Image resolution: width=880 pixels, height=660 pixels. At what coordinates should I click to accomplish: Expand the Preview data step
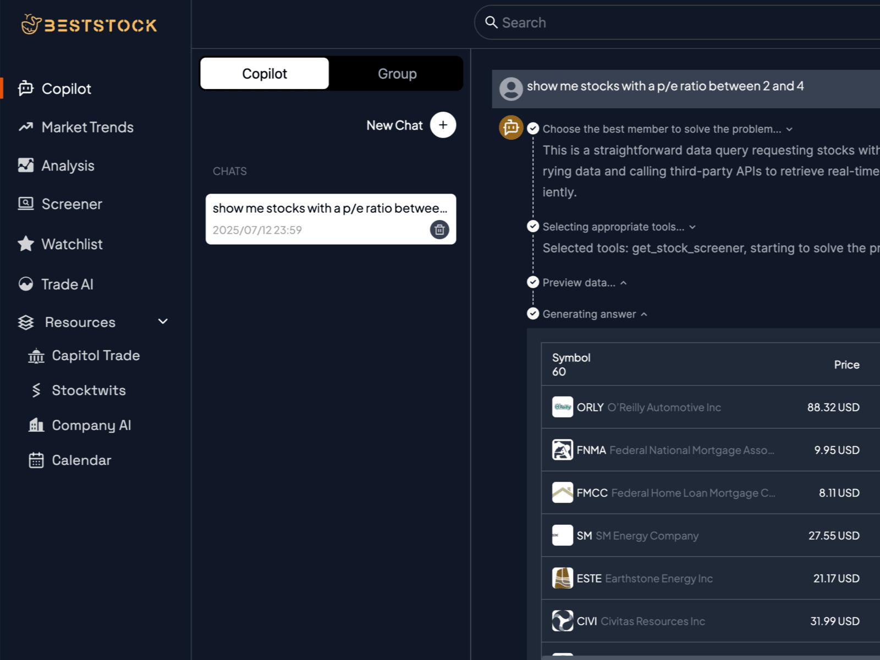623,283
